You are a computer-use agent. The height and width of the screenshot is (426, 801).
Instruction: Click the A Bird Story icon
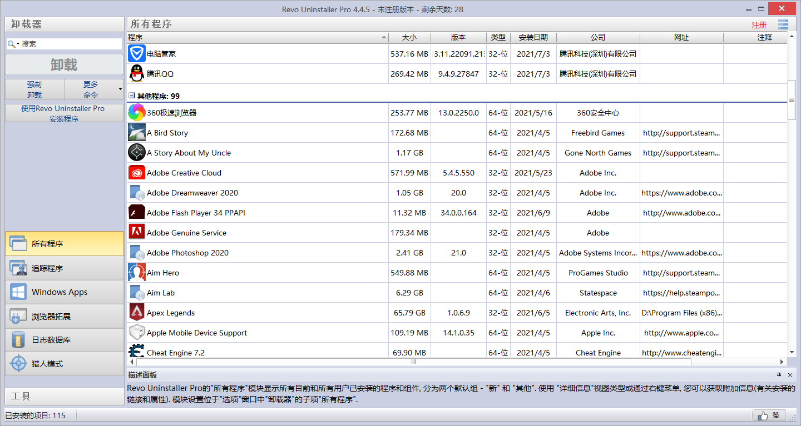137,133
